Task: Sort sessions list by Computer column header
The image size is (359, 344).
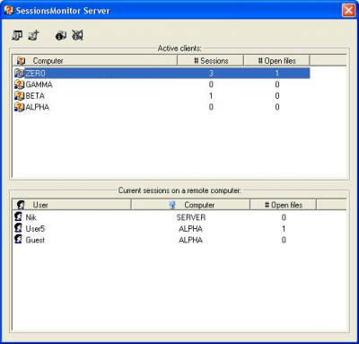Action: 190,205
